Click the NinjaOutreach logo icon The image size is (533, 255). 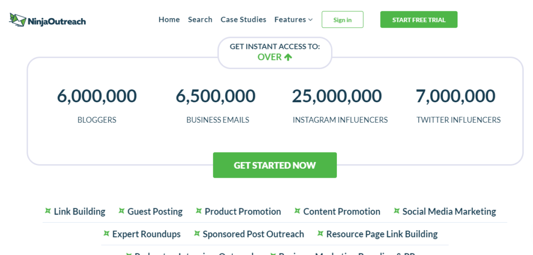pyautogui.click(x=18, y=20)
